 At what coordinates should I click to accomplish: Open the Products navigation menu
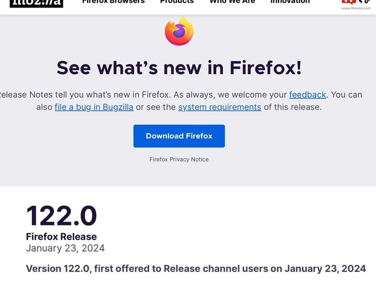click(177, 2)
